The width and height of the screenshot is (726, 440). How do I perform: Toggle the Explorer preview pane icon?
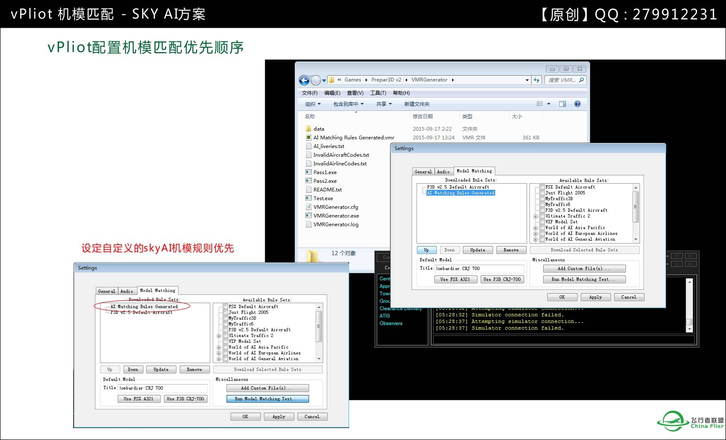[x=563, y=104]
